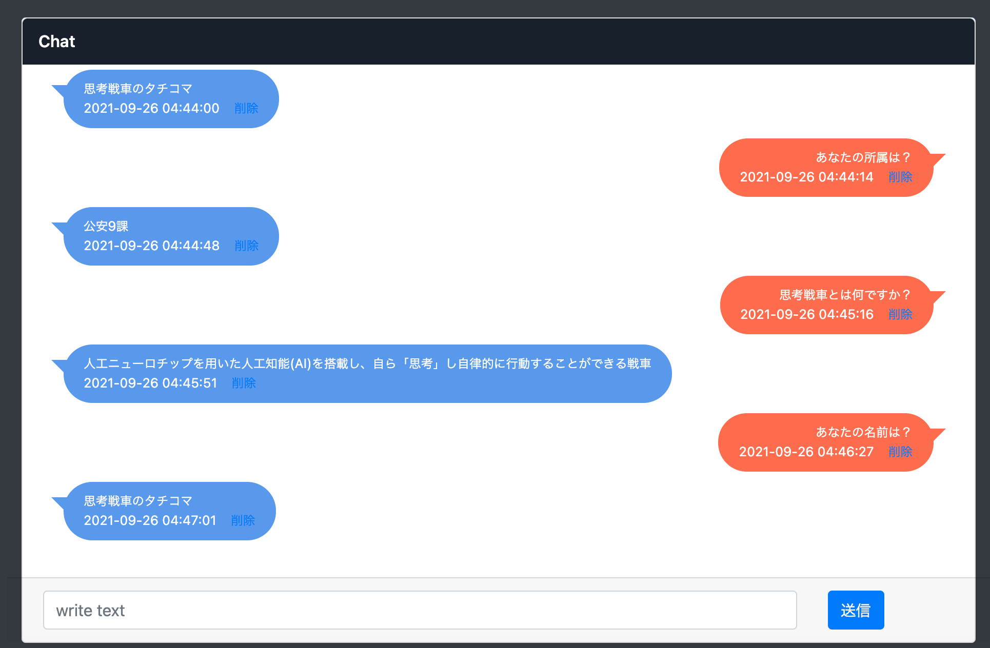Select the first 思考戦車のタチコマ bubble text

pos(138,89)
